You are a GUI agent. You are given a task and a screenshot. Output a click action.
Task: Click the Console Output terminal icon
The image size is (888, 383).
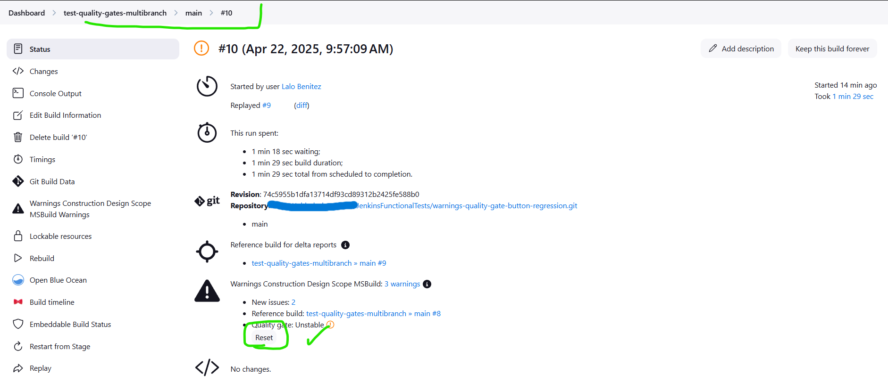[18, 93]
